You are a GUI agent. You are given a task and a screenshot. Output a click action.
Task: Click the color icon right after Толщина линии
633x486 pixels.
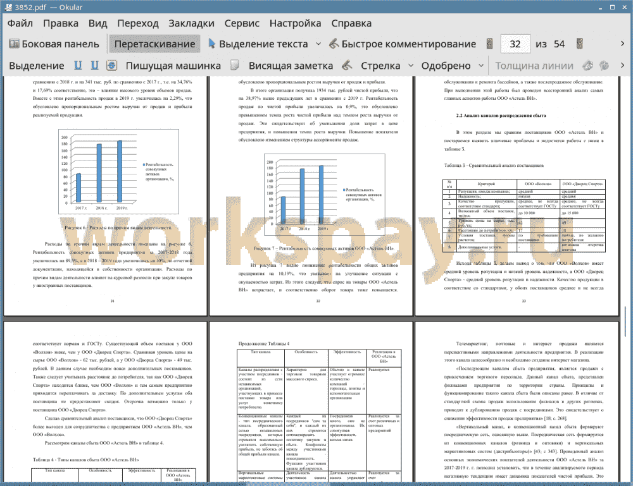588,65
